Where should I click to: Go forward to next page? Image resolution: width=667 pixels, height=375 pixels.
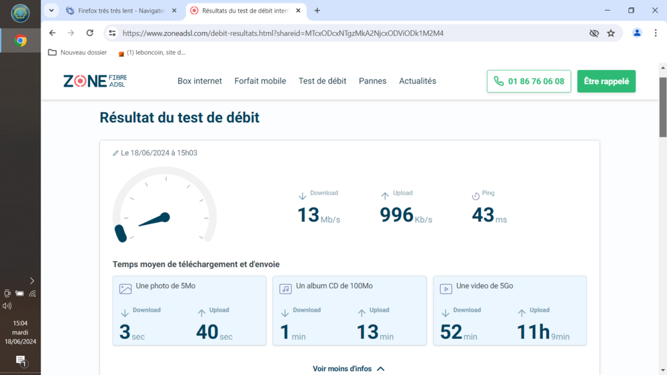click(x=71, y=33)
